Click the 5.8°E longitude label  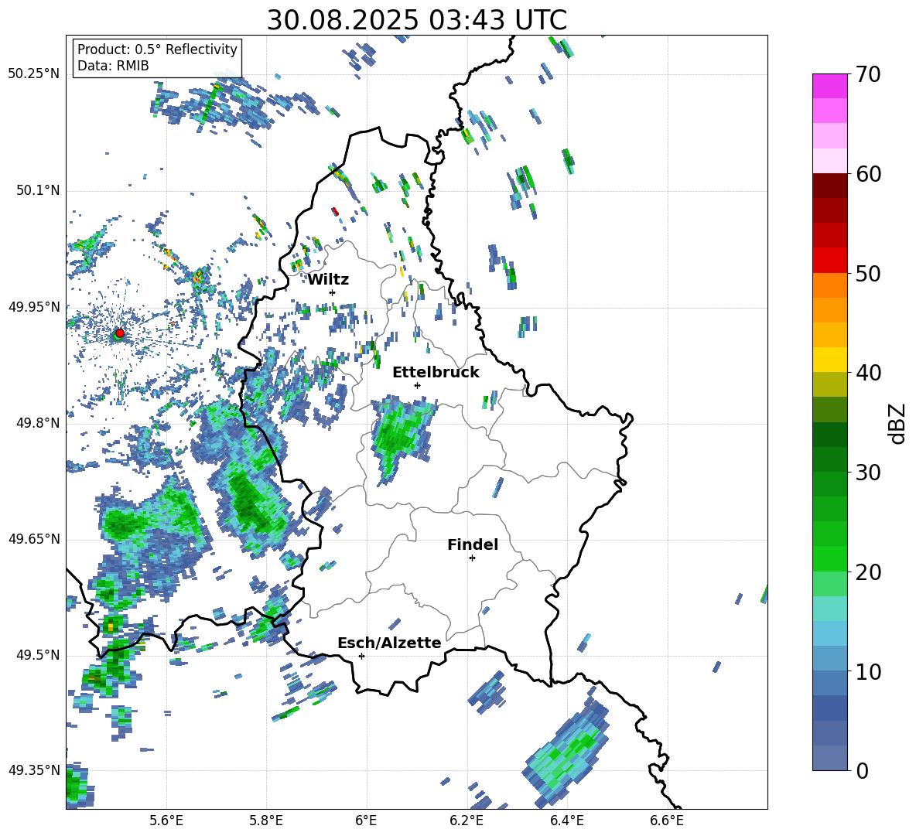[x=266, y=821]
